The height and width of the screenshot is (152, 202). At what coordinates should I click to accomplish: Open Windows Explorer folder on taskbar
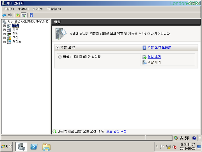tap(46, 147)
